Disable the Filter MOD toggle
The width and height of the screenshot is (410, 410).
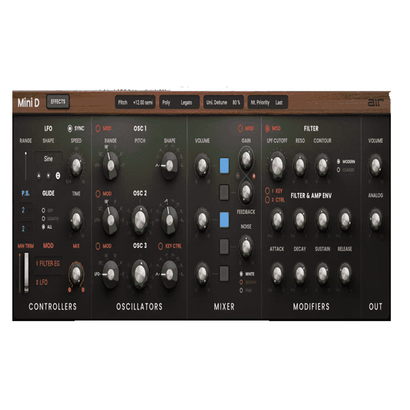267,128
